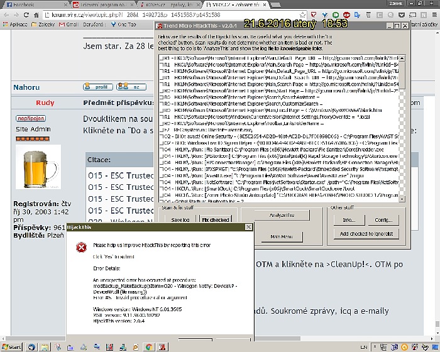Viewport: 440px width, 352px height.
Task: Open the Aplikace apps shortcut
Action: [15, 25]
